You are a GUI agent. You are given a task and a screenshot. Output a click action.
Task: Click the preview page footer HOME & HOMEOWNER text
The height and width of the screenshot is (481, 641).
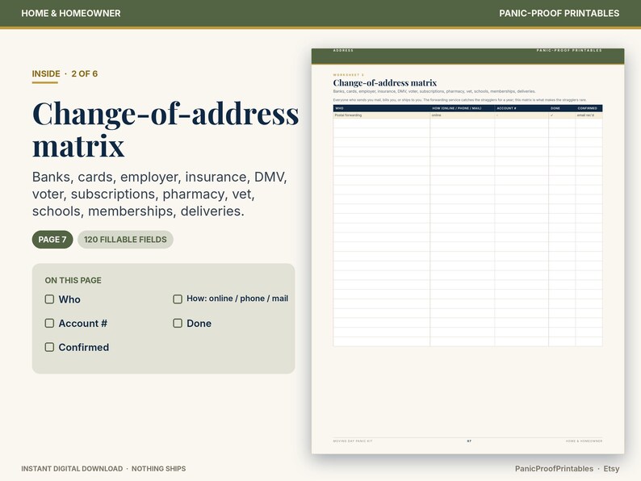(x=584, y=441)
